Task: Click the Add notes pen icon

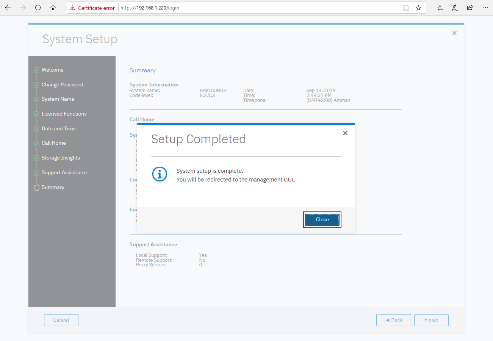Action: (455, 8)
